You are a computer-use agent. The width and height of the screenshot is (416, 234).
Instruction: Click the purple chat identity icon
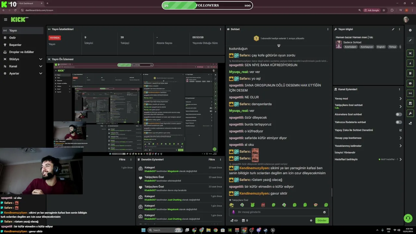click(x=233, y=212)
